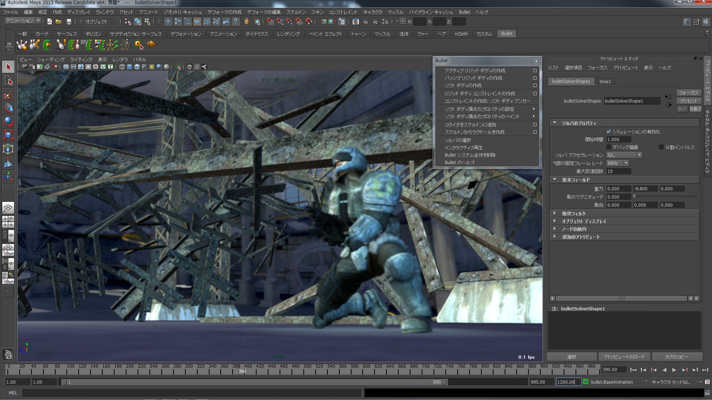Select the arrow Select tool in toolbox
712x400 pixels.
coord(8,67)
